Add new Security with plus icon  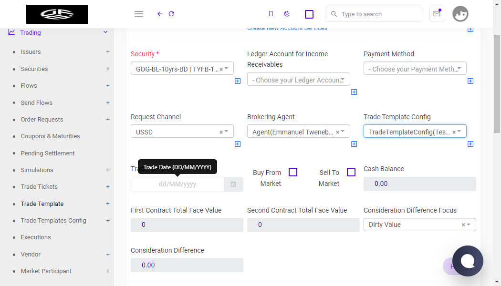tap(238, 81)
